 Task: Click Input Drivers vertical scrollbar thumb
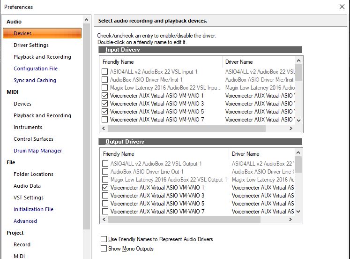(x=298, y=73)
